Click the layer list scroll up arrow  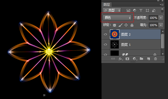click(163, 31)
